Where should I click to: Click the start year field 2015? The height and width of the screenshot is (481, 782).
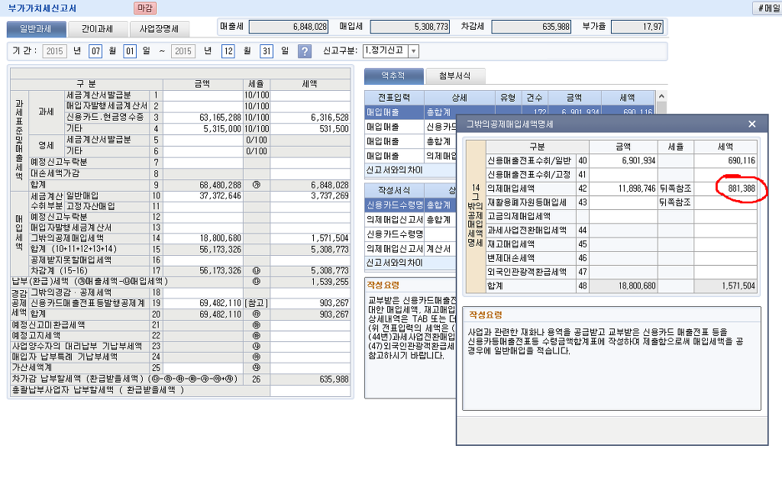click(x=55, y=51)
